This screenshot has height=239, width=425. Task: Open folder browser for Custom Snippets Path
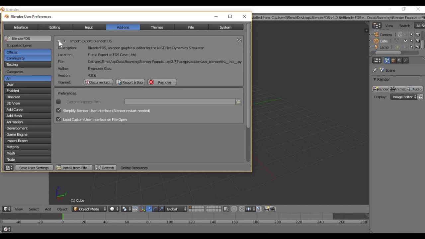[x=238, y=102]
